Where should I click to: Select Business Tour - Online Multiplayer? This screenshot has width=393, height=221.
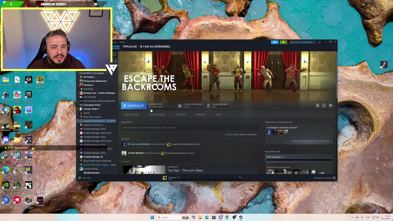pos(99,93)
